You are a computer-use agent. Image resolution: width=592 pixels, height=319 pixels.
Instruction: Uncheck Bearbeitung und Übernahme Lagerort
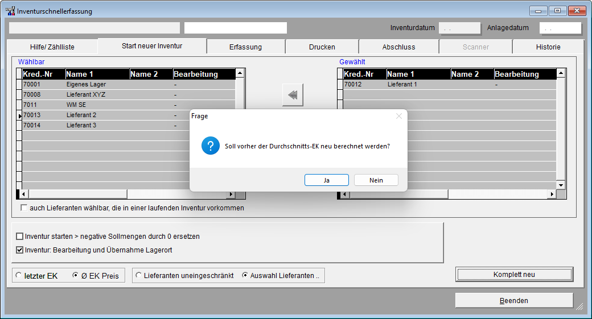pos(19,250)
